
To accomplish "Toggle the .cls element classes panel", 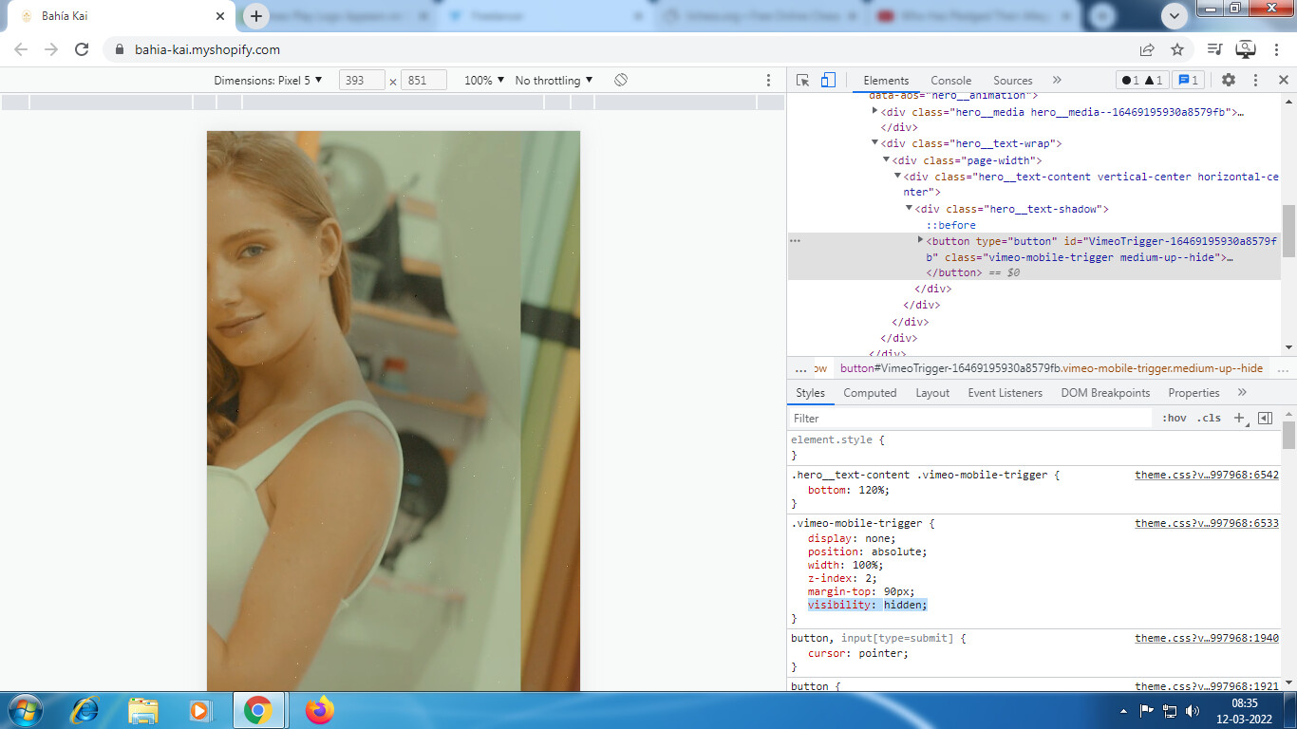I will 1209,418.
